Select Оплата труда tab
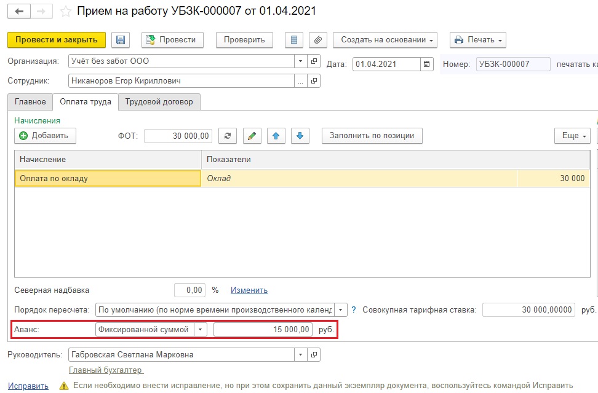This screenshot has height=393, width=598. click(86, 102)
